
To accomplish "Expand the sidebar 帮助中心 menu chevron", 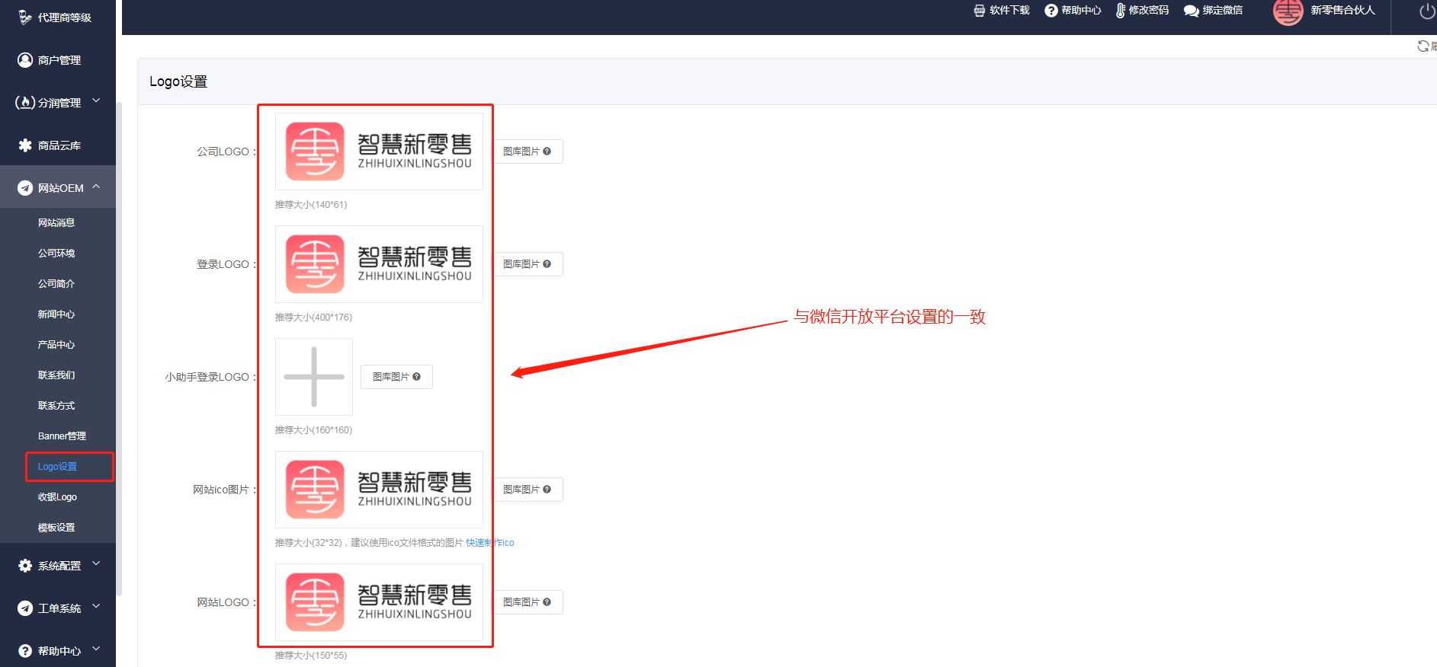I will pos(96,649).
